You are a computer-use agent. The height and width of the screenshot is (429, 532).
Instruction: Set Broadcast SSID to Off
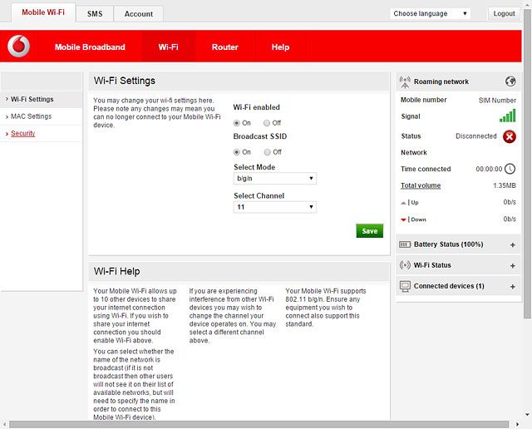point(268,152)
